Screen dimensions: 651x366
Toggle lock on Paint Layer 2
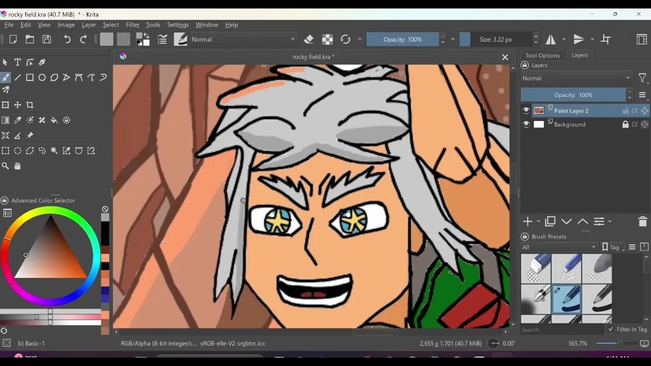(x=626, y=110)
